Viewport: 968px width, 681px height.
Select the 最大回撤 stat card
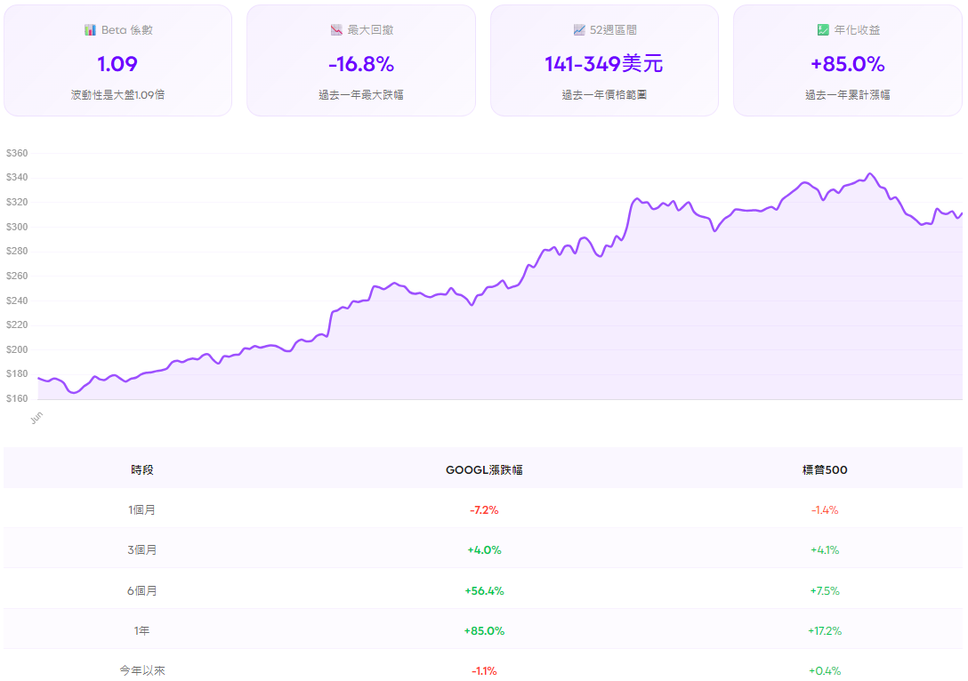tap(361, 60)
